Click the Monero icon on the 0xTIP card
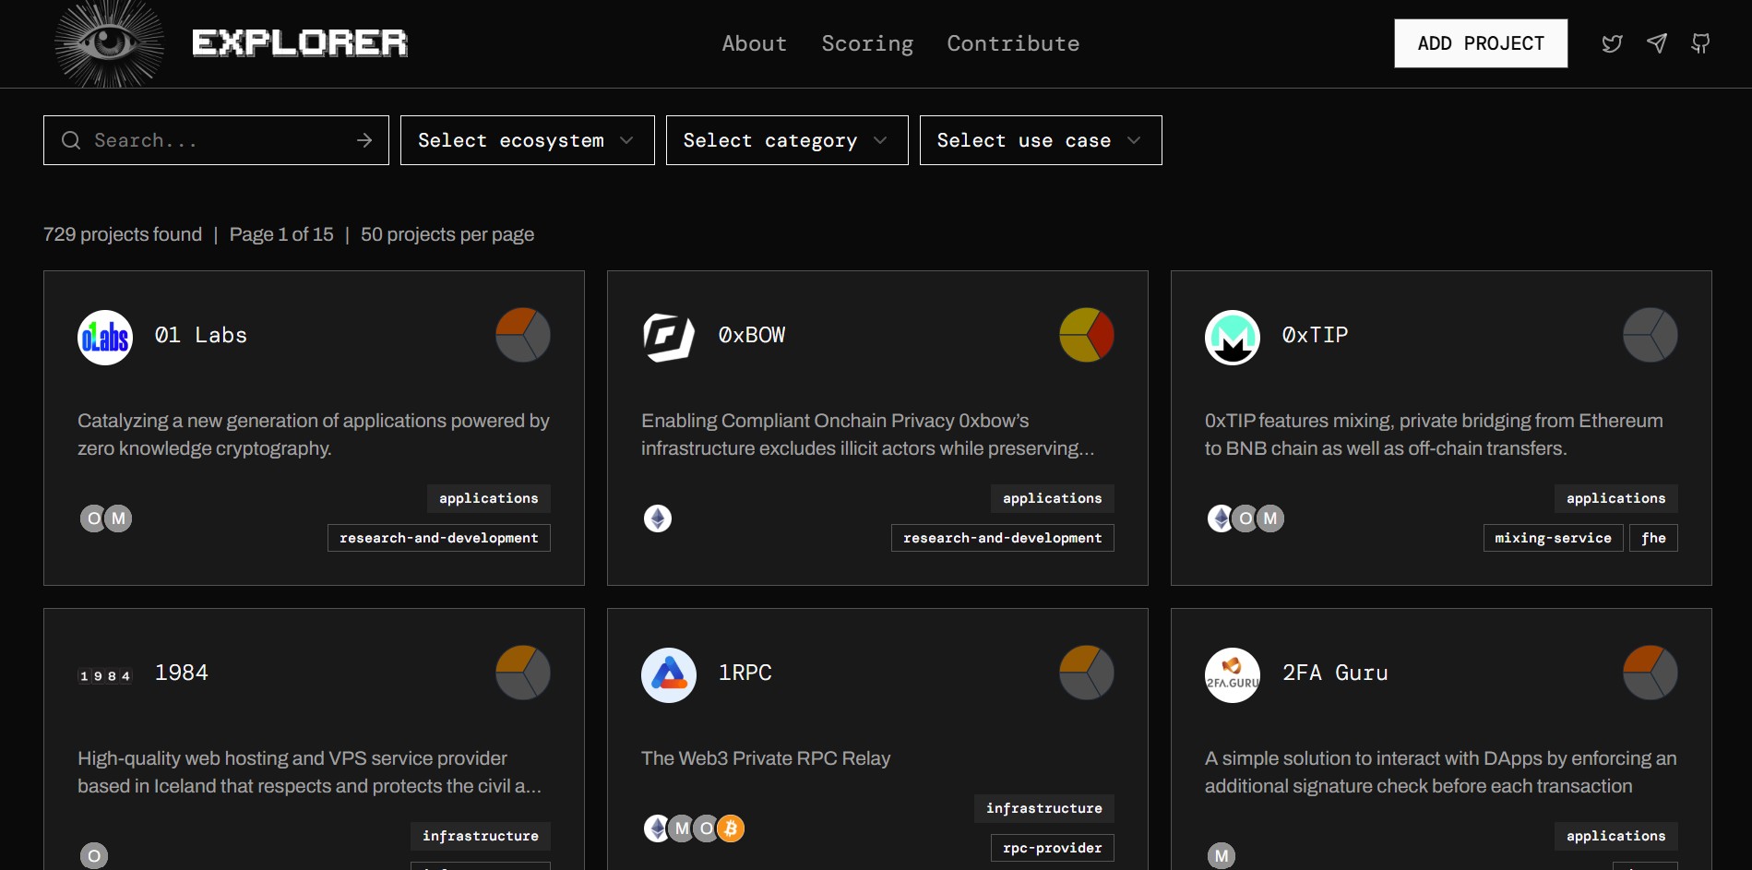 tap(1270, 518)
